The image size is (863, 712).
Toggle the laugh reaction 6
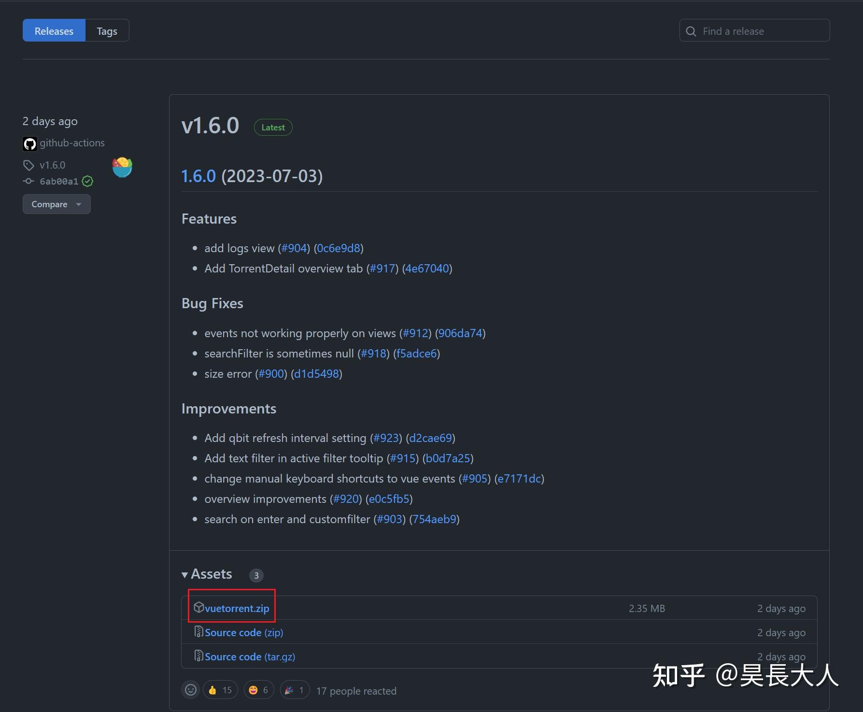pyautogui.click(x=259, y=690)
